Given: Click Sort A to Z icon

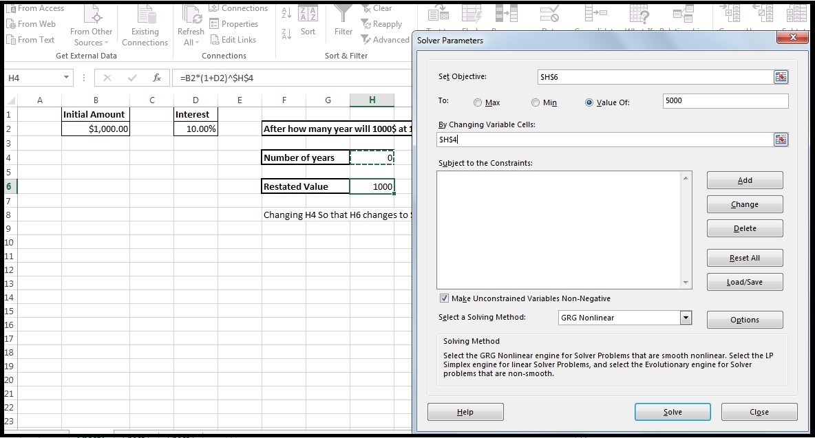Looking at the screenshot, I should [x=286, y=13].
